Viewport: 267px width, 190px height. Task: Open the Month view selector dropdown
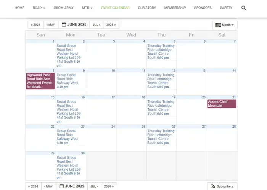click(x=225, y=25)
